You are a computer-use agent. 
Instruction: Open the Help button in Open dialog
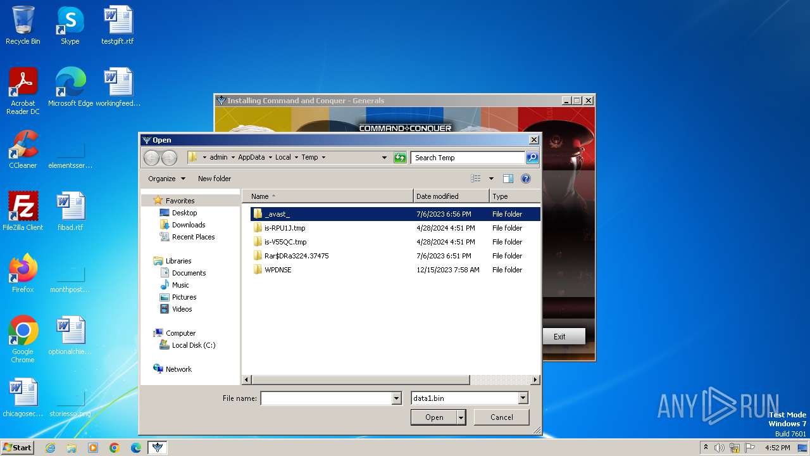pyautogui.click(x=525, y=179)
